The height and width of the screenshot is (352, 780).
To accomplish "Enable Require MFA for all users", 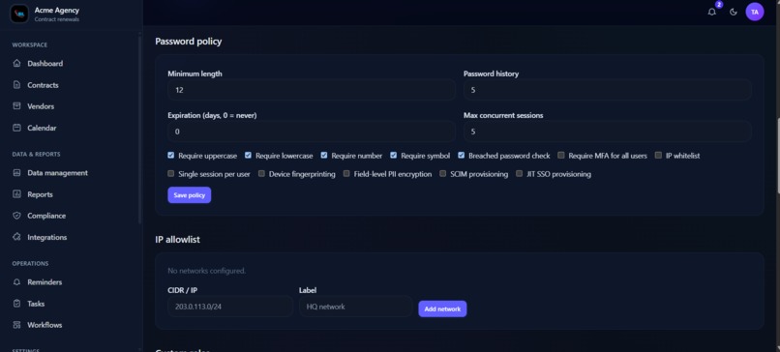I will [561, 156].
